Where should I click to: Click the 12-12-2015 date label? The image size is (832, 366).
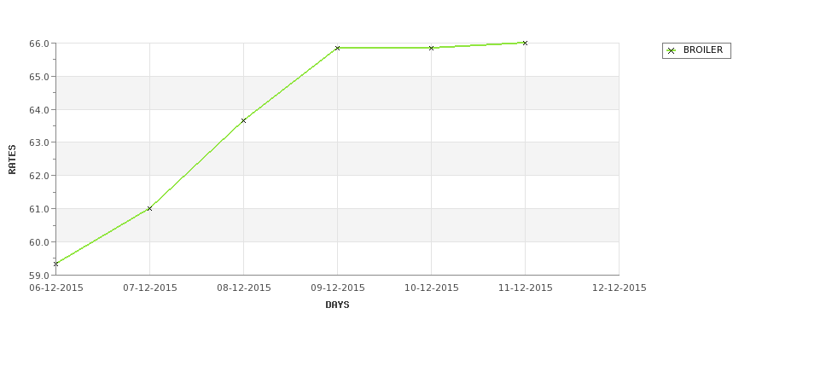[620, 288]
